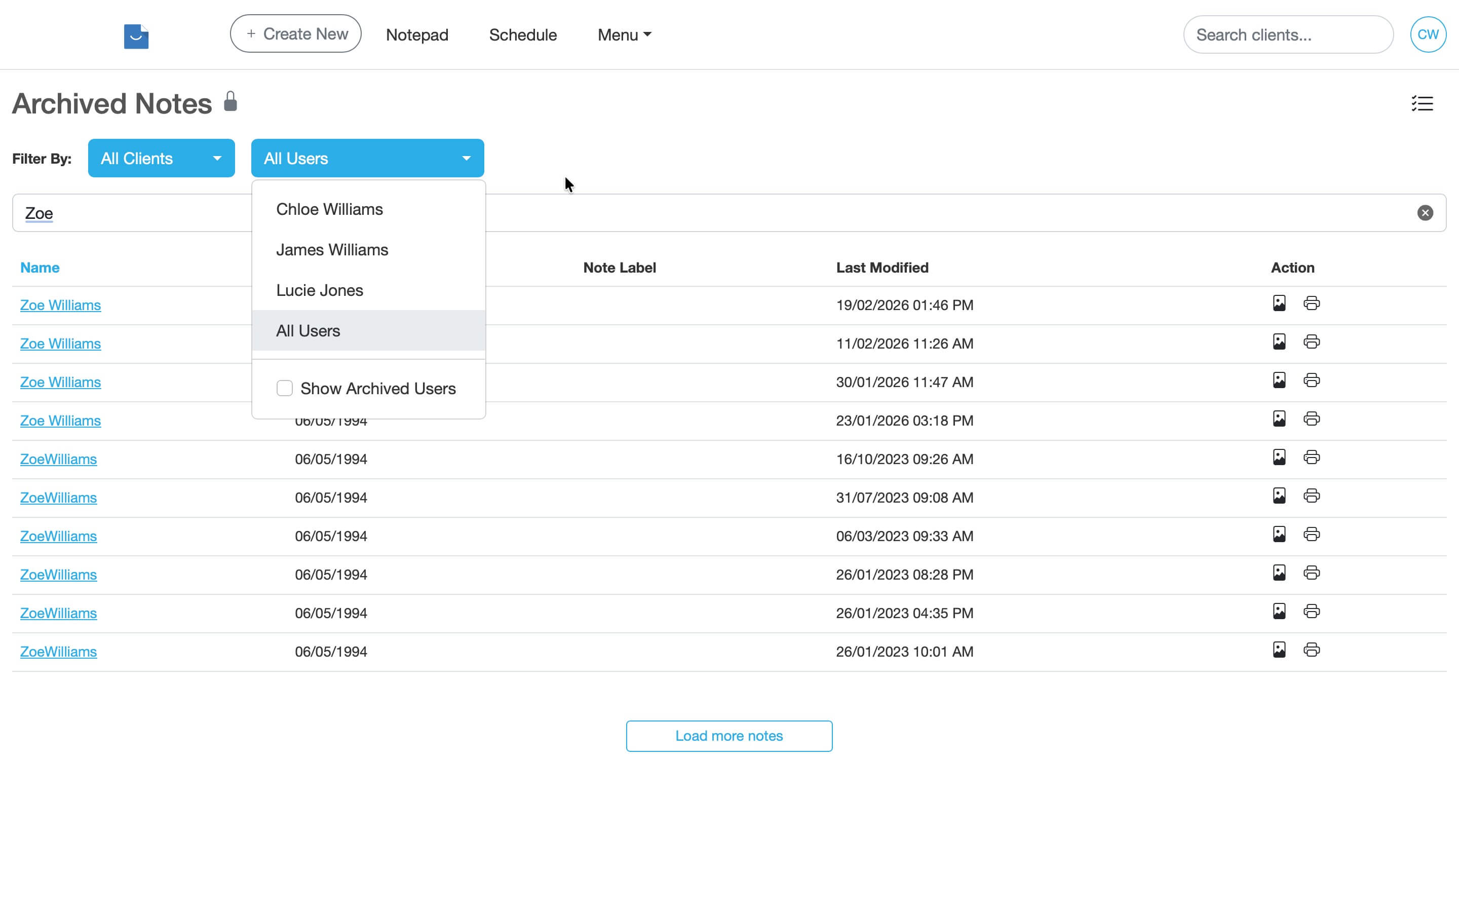Open the CW profile avatar
Image resolution: width=1459 pixels, height=912 pixels.
coord(1428,34)
